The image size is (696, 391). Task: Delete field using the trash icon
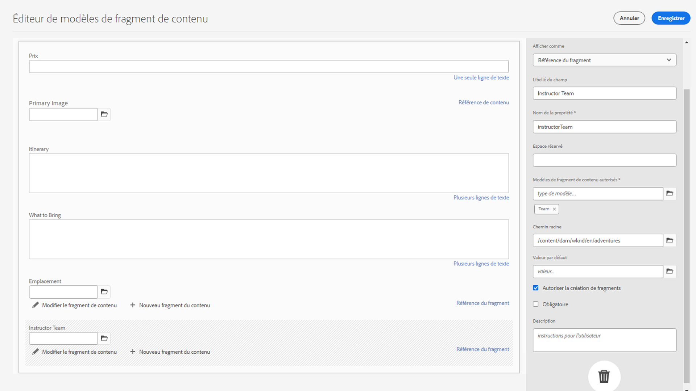(x=604, y=377)
